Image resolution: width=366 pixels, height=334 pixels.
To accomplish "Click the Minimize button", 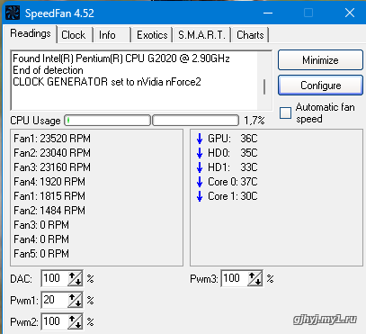I will click(x=320, y=60).
